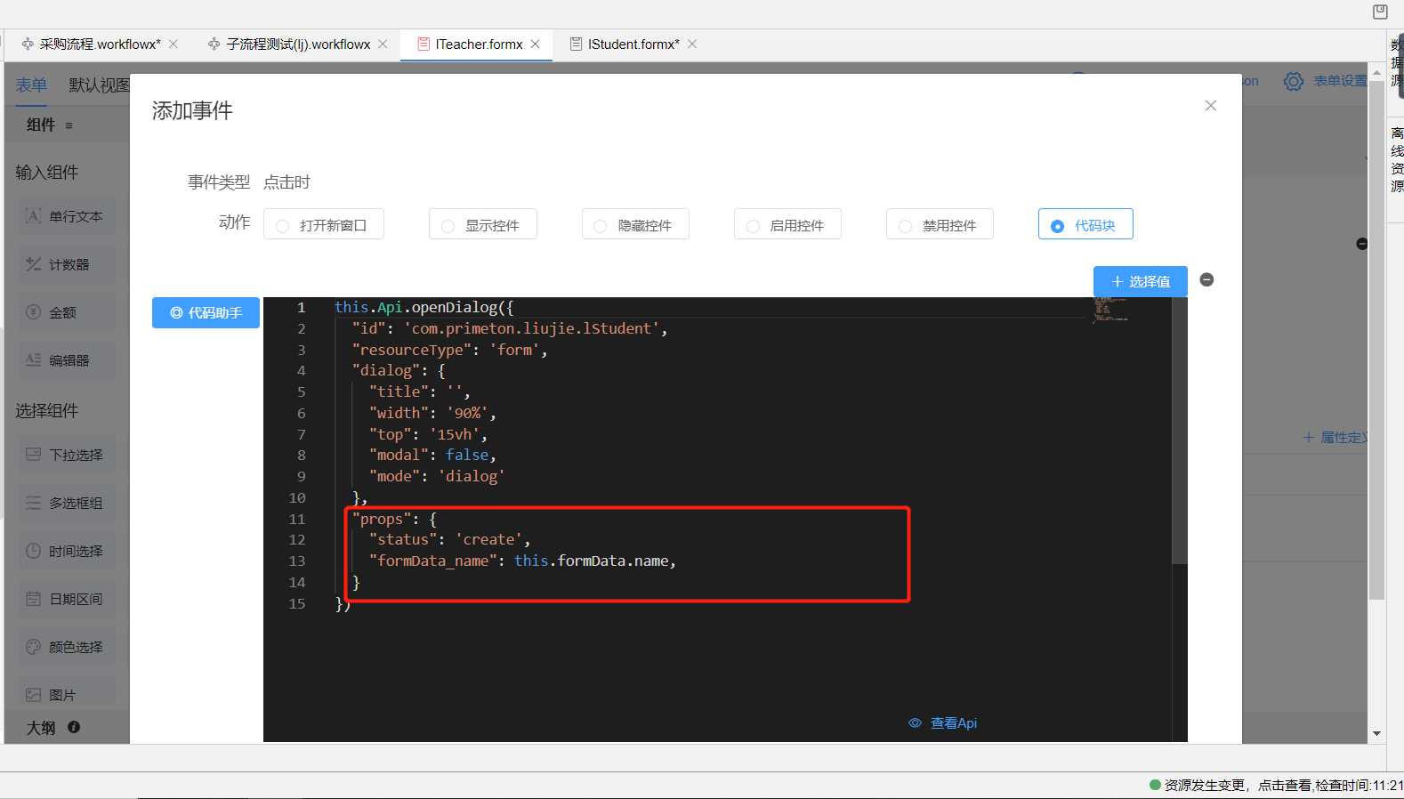
Task: Select the 单行文本 component
Action: point(67,216)
